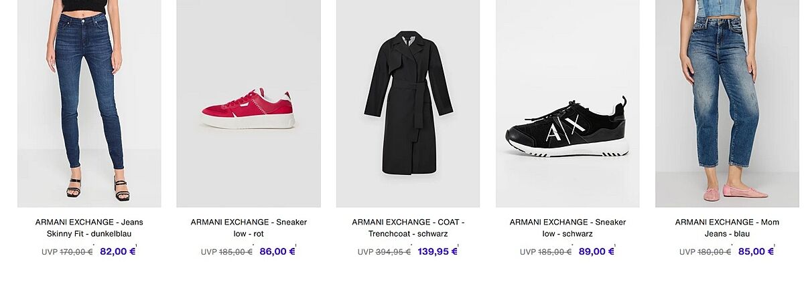804x284 pixels.
Task: Click the 'Mom Jeans - blau' title link
Action: pyautogui.click(x=727, y=228)
